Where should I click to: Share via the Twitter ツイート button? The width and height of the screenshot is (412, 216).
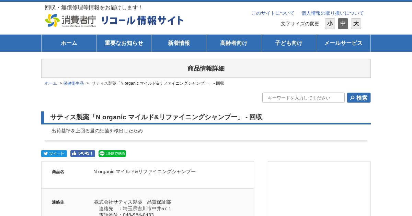pyautogui.click(x=54, y=154)
